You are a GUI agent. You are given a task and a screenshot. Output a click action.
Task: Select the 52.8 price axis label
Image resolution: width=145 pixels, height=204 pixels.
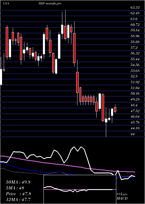coord(134,76)
